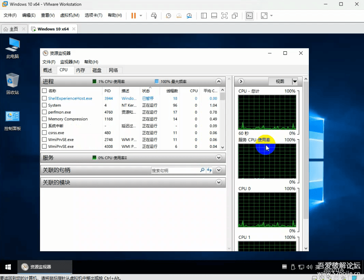Refresh the handle search results
Viewport: 364px width, 280px height.
point(210,170)
